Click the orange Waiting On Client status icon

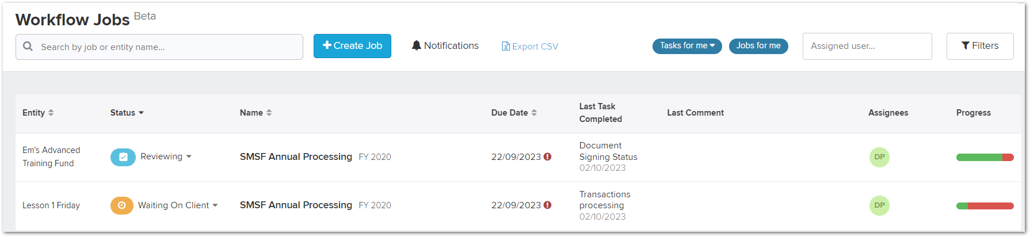pyautogui.click(x=122, y=205)
